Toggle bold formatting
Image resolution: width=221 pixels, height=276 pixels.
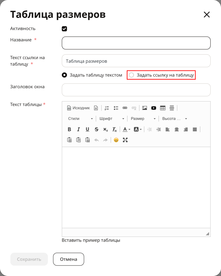(70, 129)
